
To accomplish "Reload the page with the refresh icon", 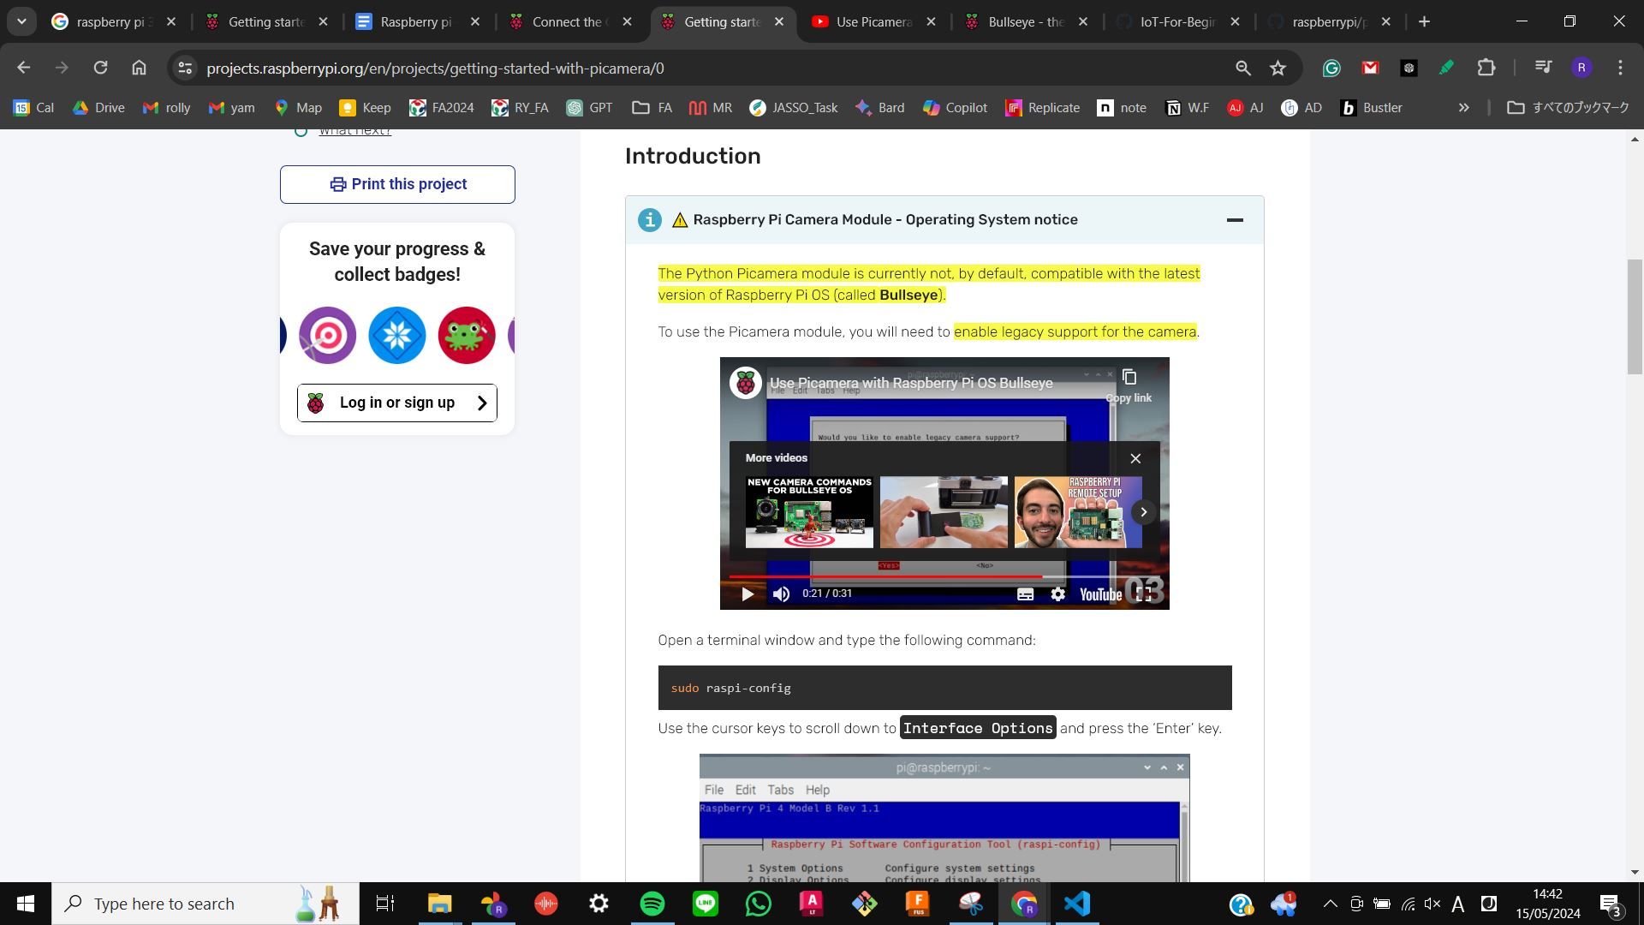I will [100, 68].
